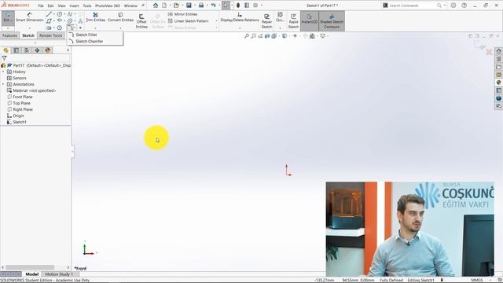Open the File menu
This screenshot has width=503, height=283.
[41, 6]
